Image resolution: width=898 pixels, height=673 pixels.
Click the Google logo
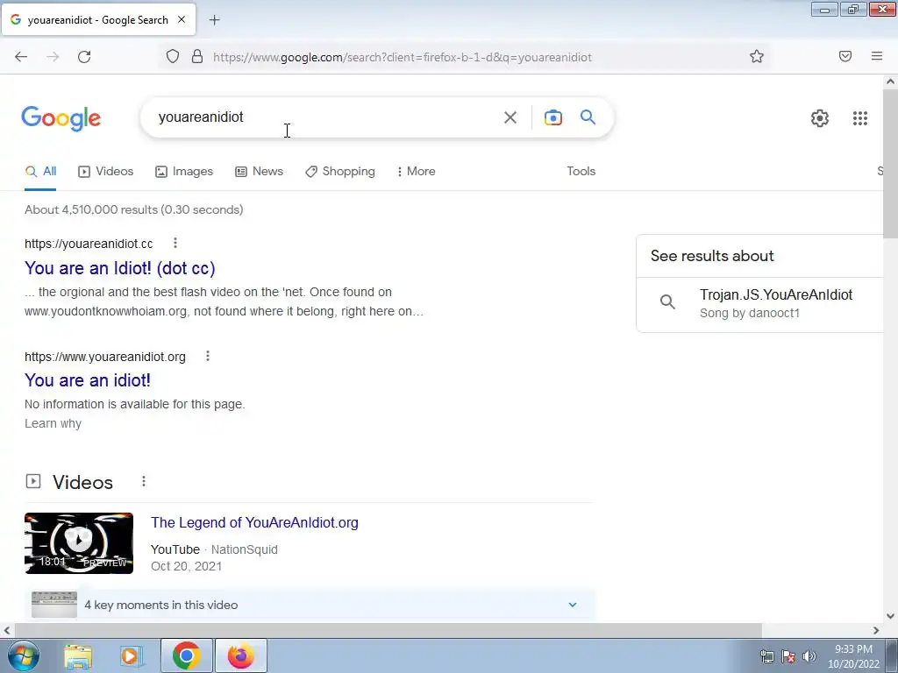pos(61,118)
